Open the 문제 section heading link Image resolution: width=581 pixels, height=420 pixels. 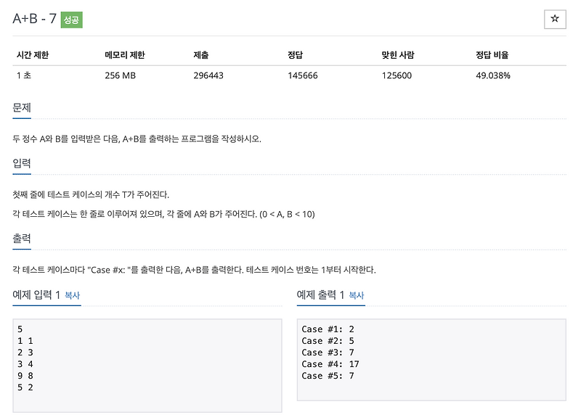tap(23, 109)
